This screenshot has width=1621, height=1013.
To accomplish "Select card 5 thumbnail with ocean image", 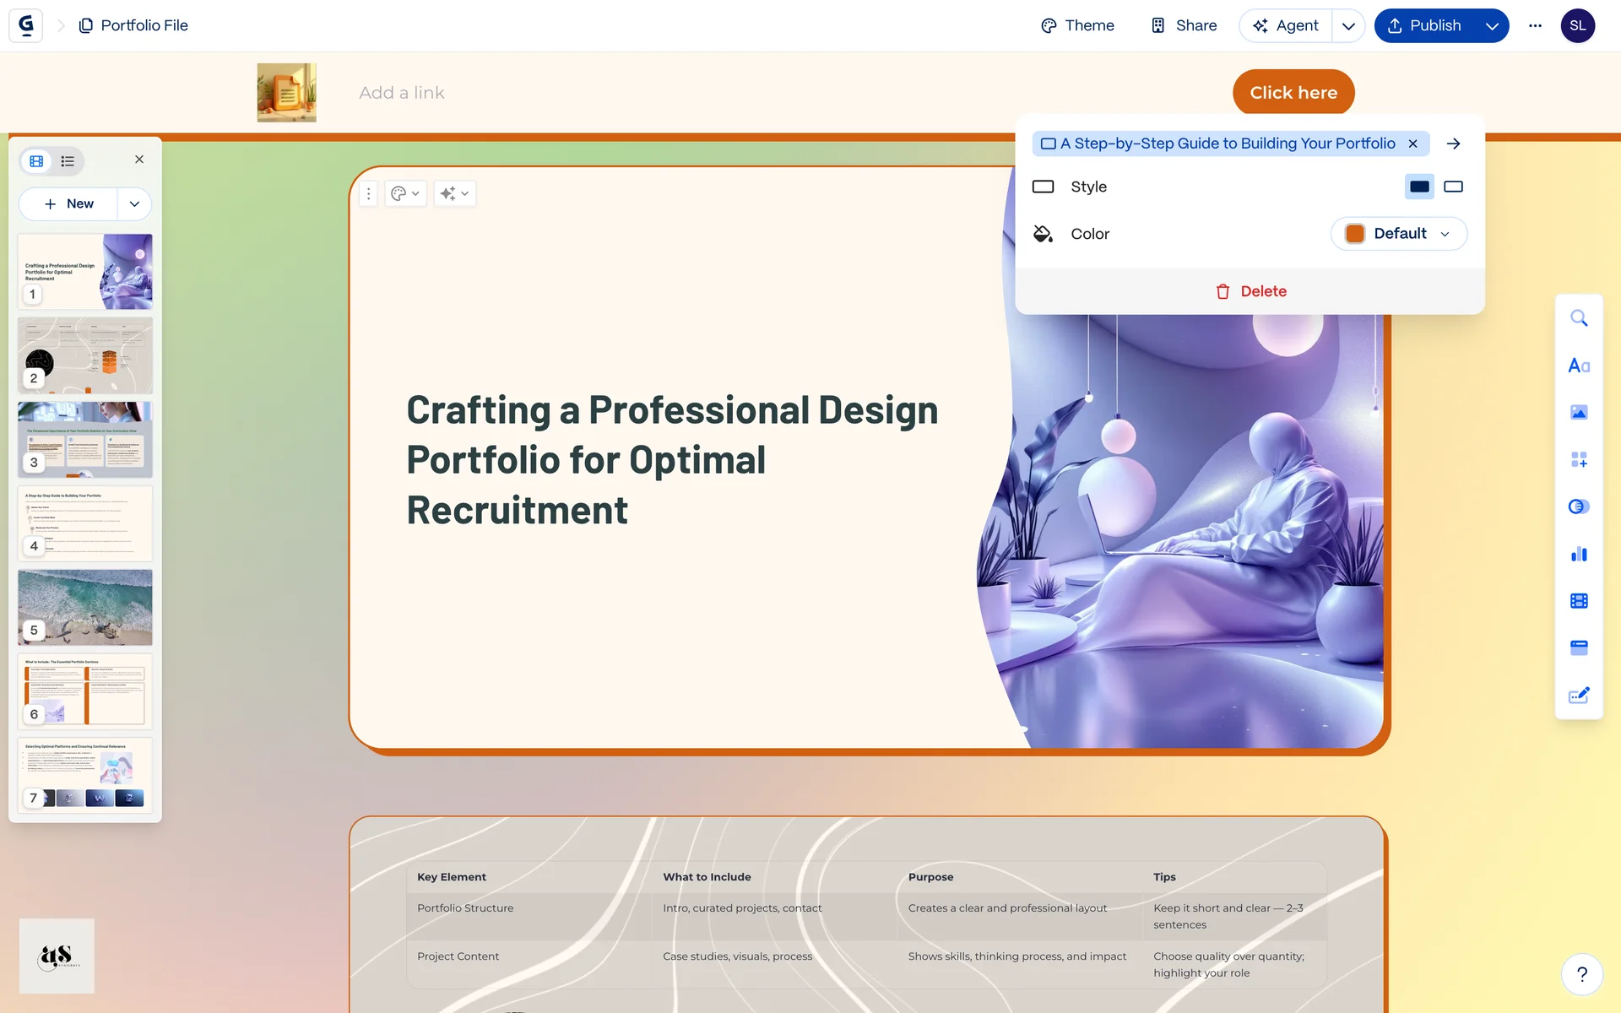I will pos(85,607).
